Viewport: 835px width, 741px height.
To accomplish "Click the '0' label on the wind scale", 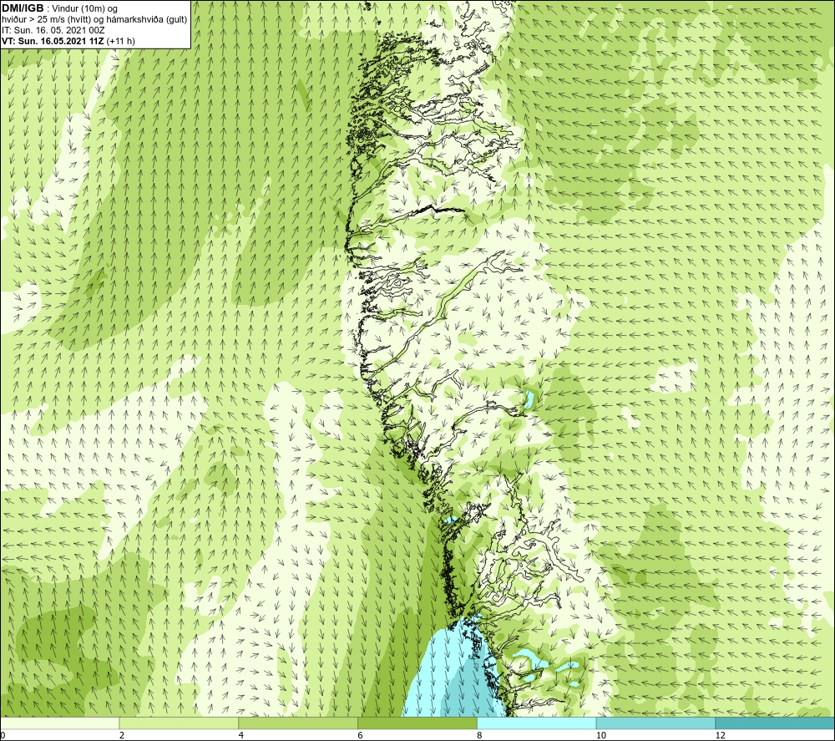I will tap(3, 735).
